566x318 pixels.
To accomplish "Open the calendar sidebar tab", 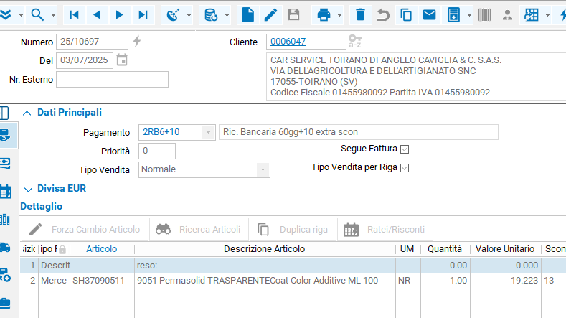I will (x=6, y=191).
